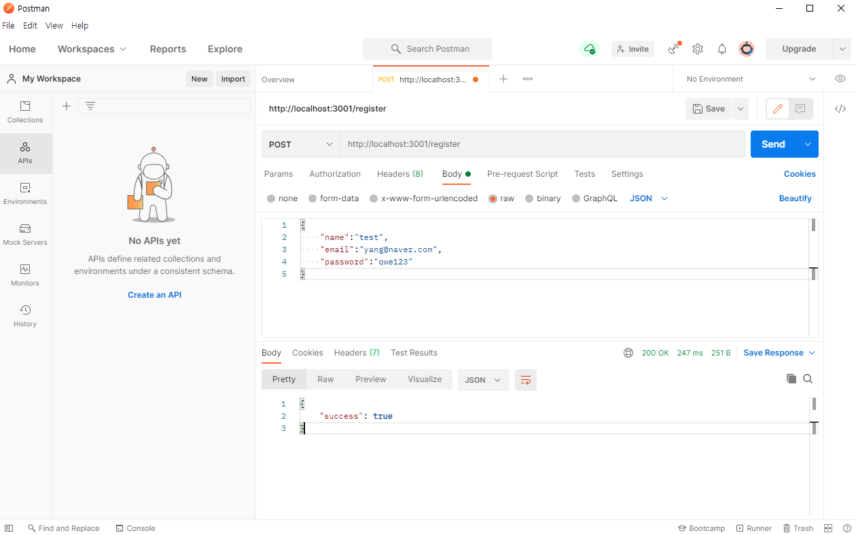Open Find and Replace in status bar
Image resolution: width=856 pixels, height=535 pixels.
63,528
